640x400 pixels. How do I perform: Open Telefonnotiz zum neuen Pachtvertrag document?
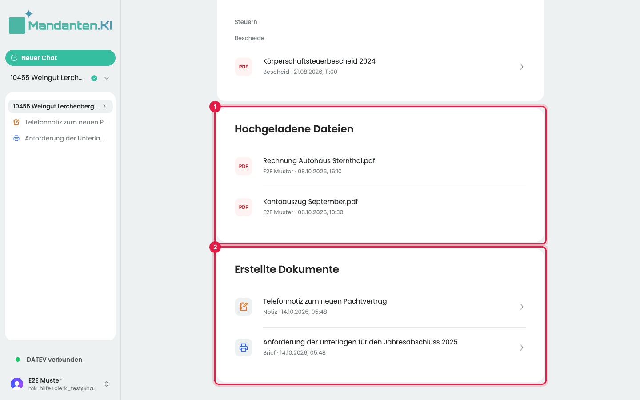[380, 307]
